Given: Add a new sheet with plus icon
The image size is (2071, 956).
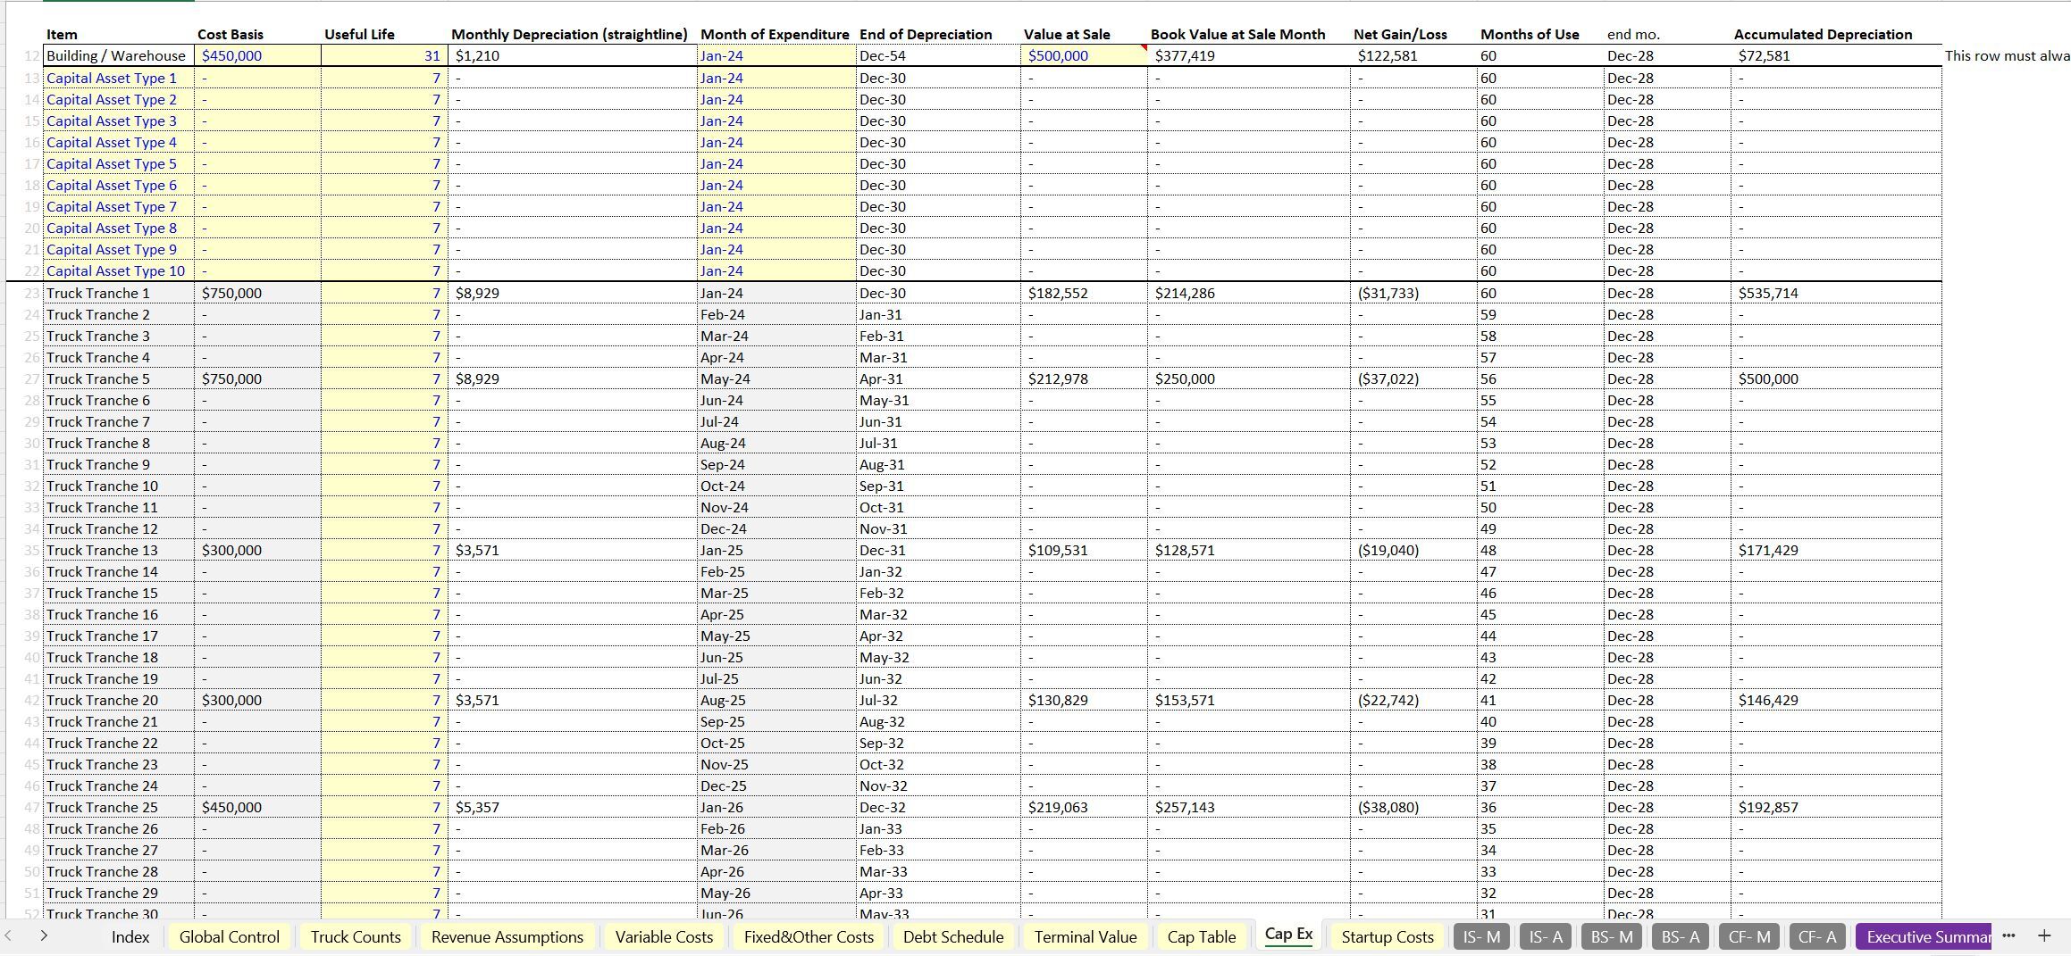Looking at the screenshot, I should pos(2044,935).
